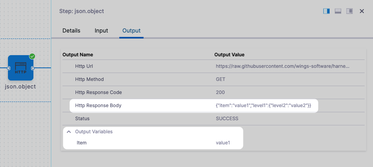Image resolution: width=373 pixels, height=167 pixels.
Task: Select the Http Response Body JSON value
Action: click(x=263, y=106)
